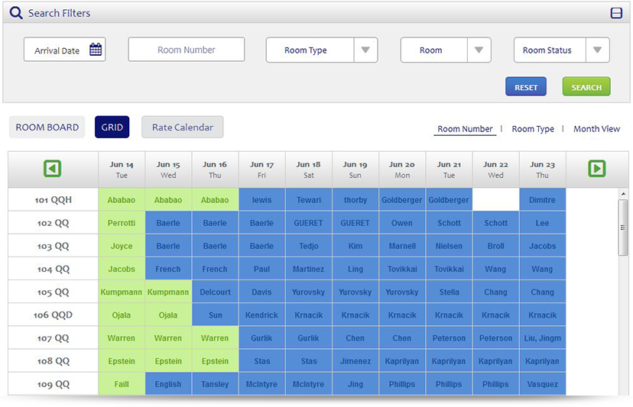Open the Rate Calendar tab
The height and width of the screenshot is (407, 633).
pyautogui.click(x=183, y=127)
